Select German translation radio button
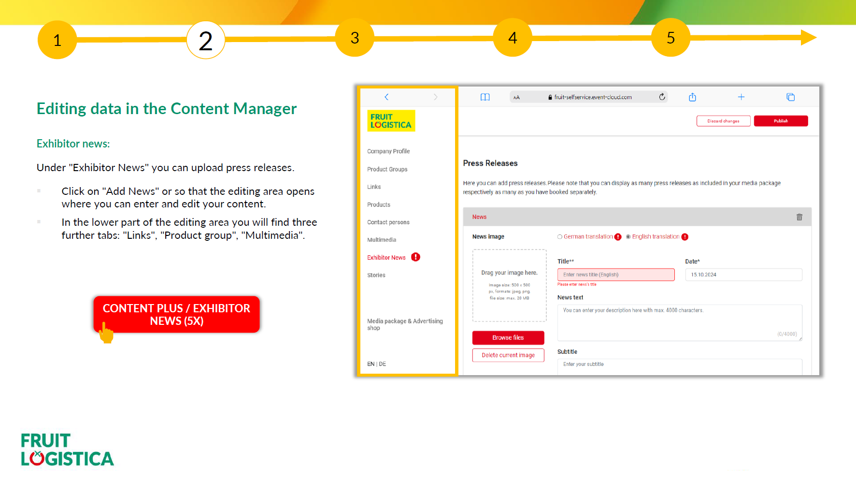 coord(560,237)
